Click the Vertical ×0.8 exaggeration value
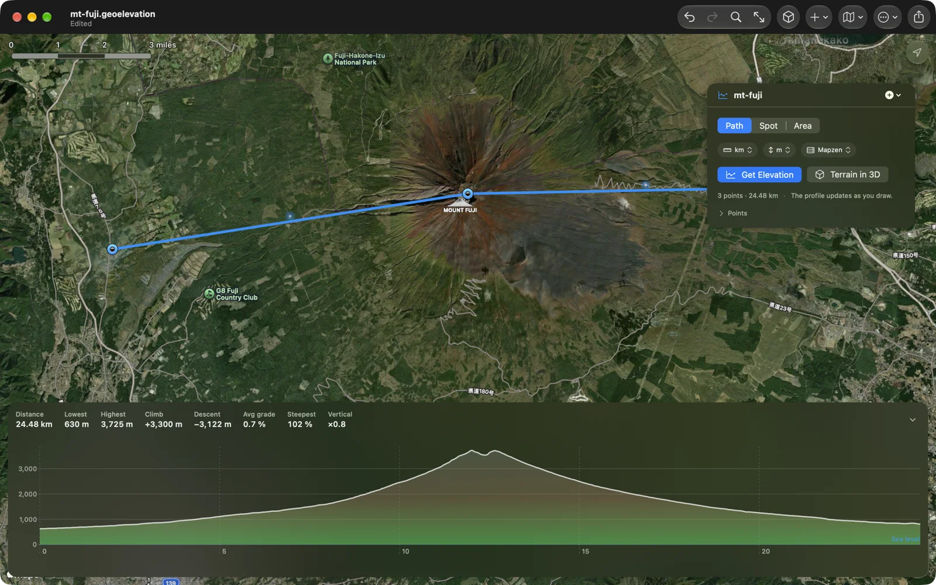The height and width of the screenshot is (585, 936). tap(340, 419)
